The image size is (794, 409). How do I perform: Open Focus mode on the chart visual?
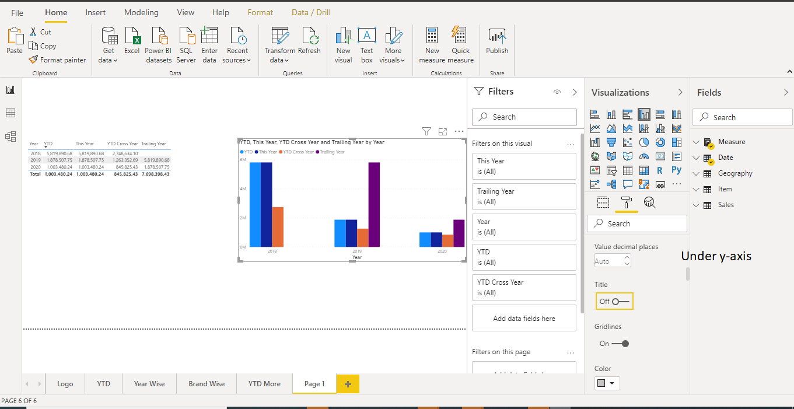[443, 131]
